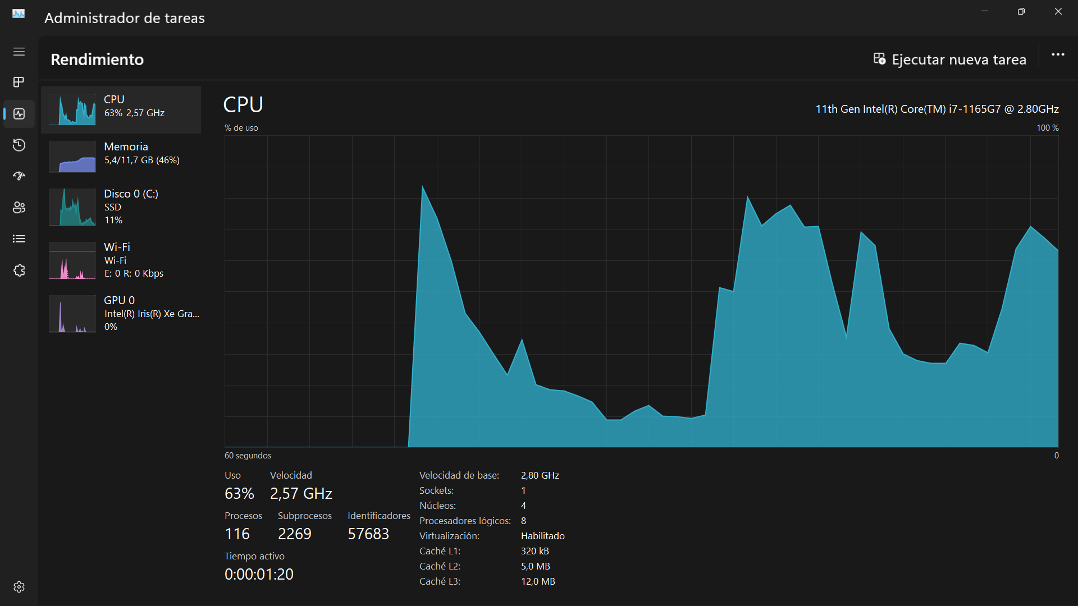Click the processor name i7-1165G7 text
The height and width of the screenshot is (606, 1078).
pyautogui.click(x=937, y=109)
